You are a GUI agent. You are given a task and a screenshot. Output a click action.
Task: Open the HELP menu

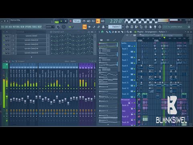(39, 27)
